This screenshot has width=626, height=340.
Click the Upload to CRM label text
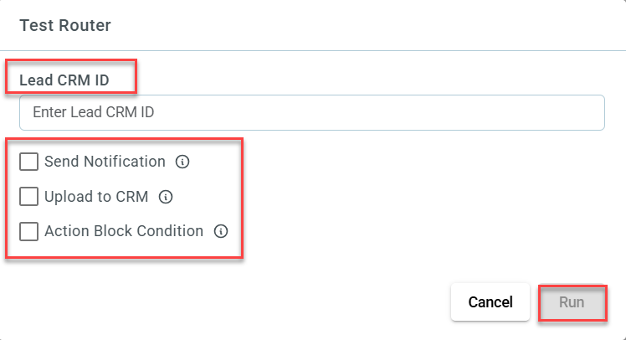coord(96,197)
